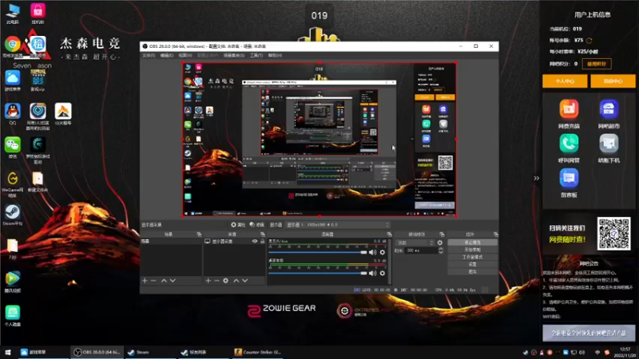Add a new scene with the plus icon under the scenes list
The height and width of the screenshot is (359, 639).
click(x=145, y=281)
